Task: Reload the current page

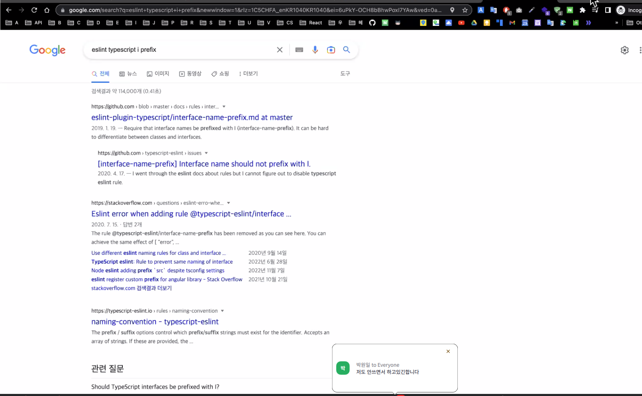Action: (34, 10)
